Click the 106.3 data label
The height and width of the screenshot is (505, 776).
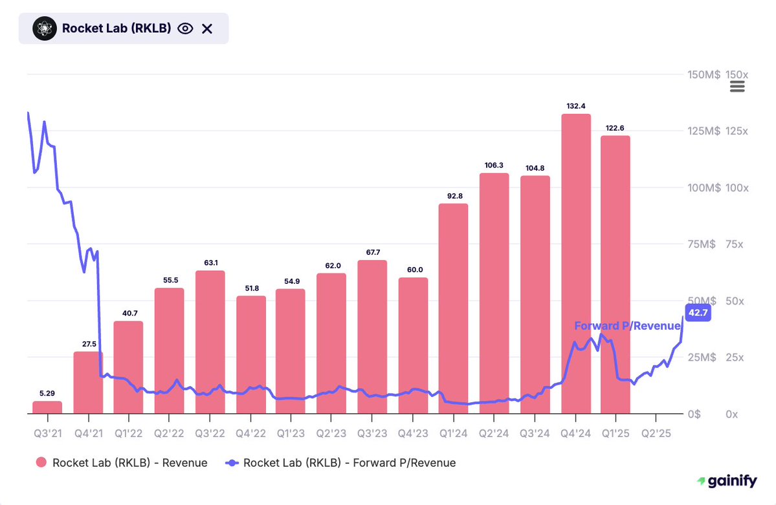[494, 165]
